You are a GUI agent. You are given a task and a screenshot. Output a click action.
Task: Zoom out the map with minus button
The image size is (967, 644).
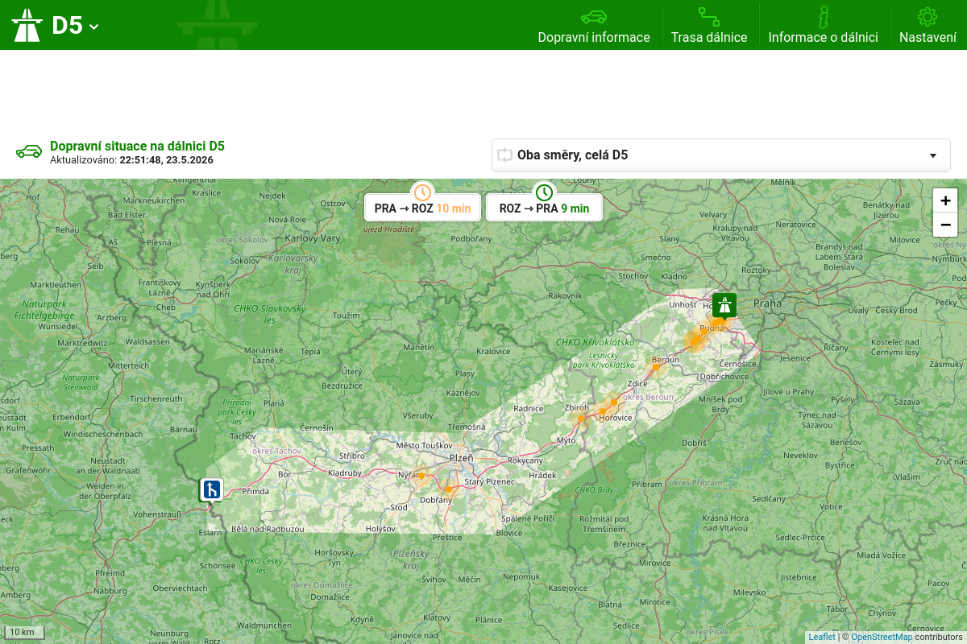pyautogui.click(x=945, y=225)
